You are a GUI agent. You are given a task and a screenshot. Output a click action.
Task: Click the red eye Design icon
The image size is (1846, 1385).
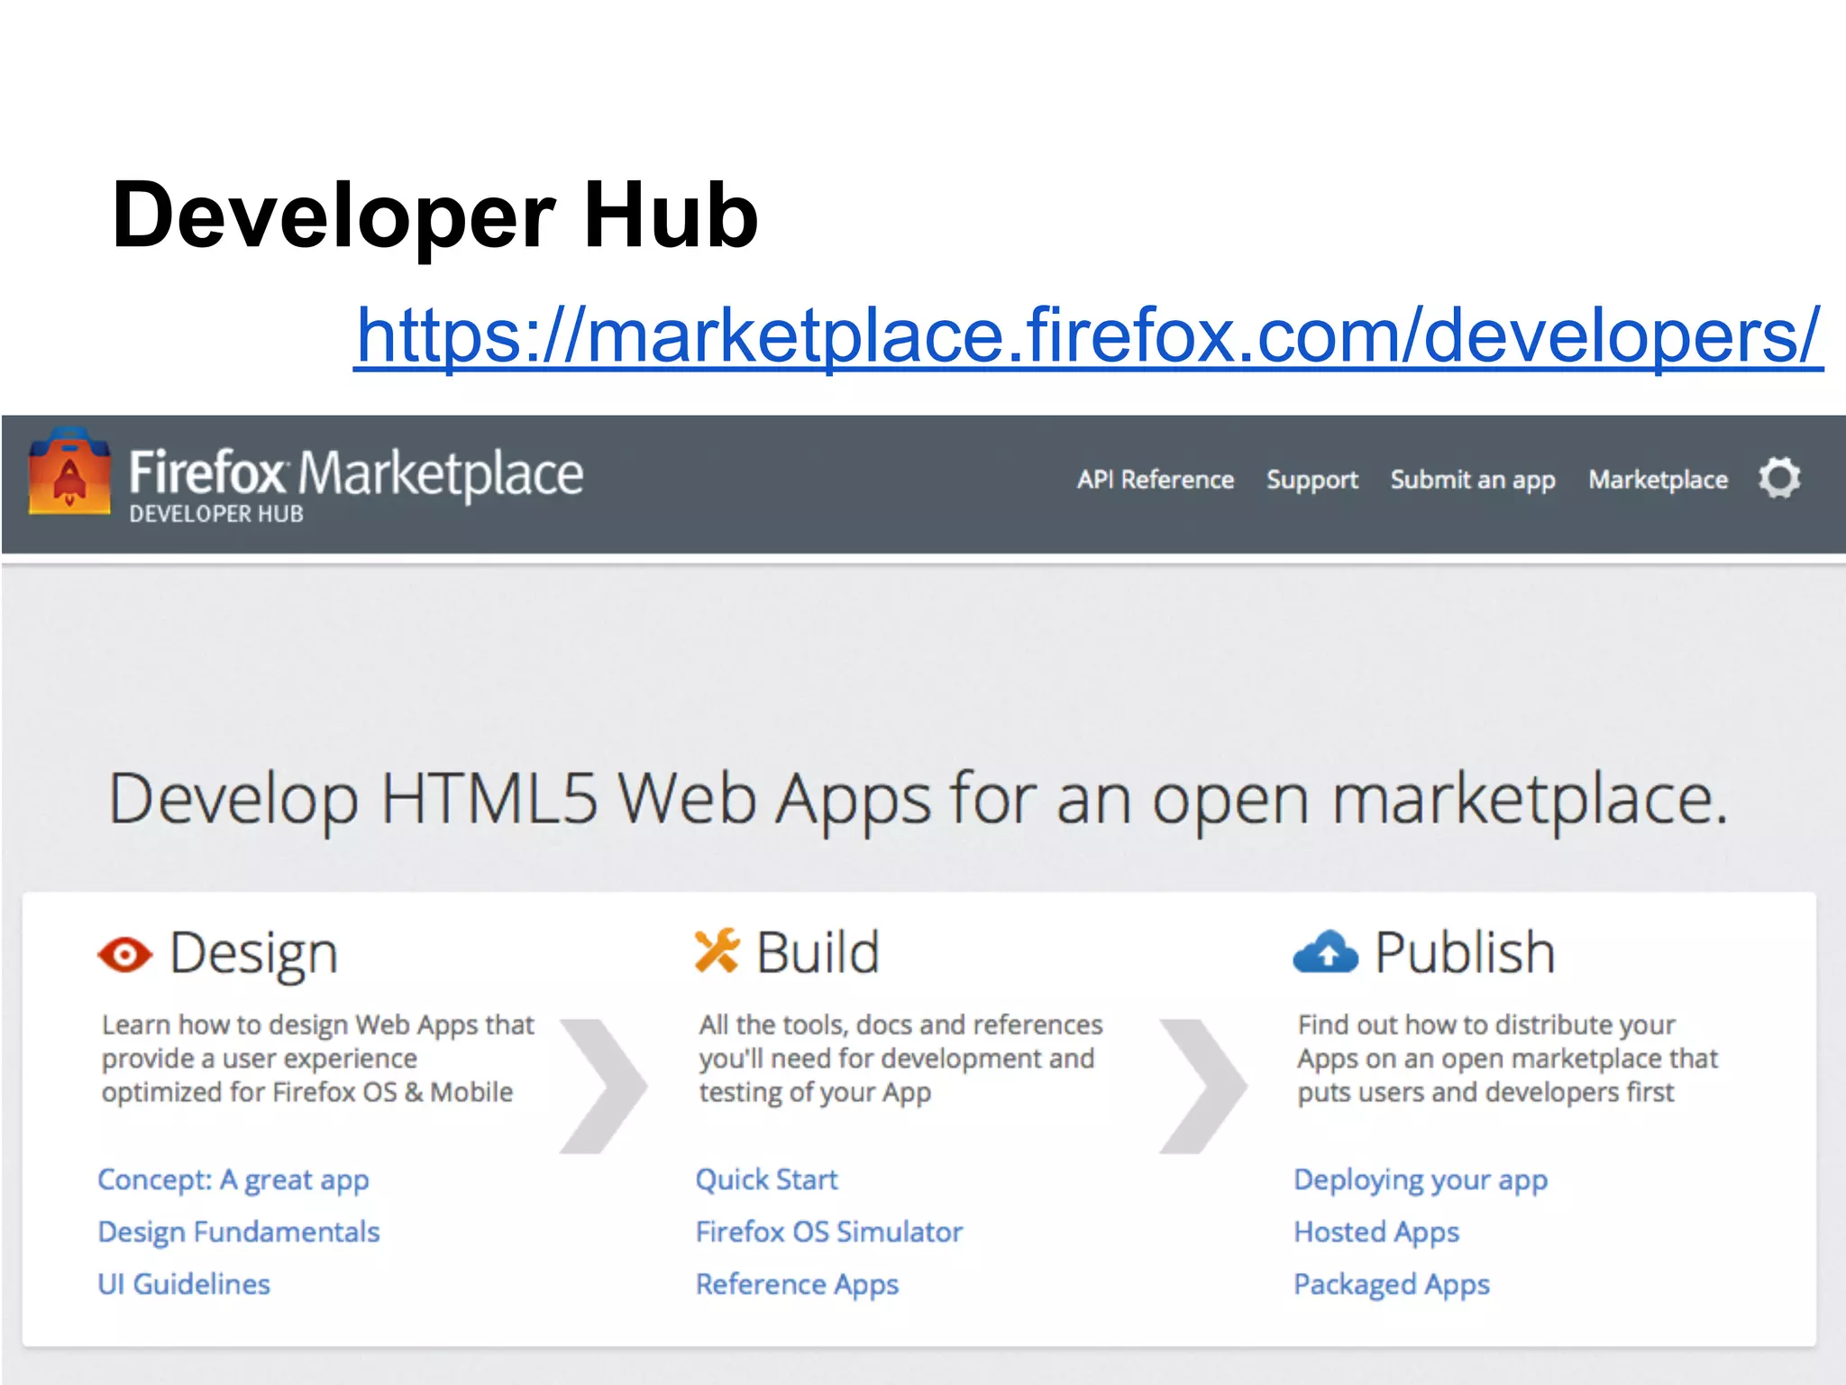(x=124, y=954)
